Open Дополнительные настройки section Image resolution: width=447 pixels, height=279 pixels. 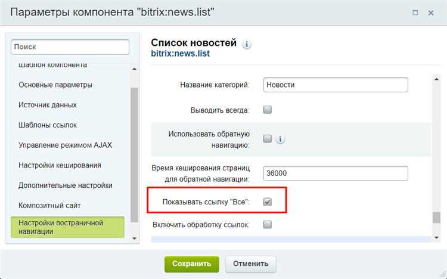point(66,185)
